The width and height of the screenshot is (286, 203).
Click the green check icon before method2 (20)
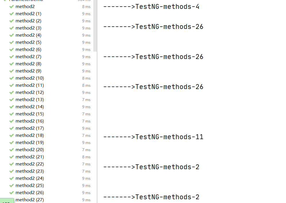coord(11,150)
